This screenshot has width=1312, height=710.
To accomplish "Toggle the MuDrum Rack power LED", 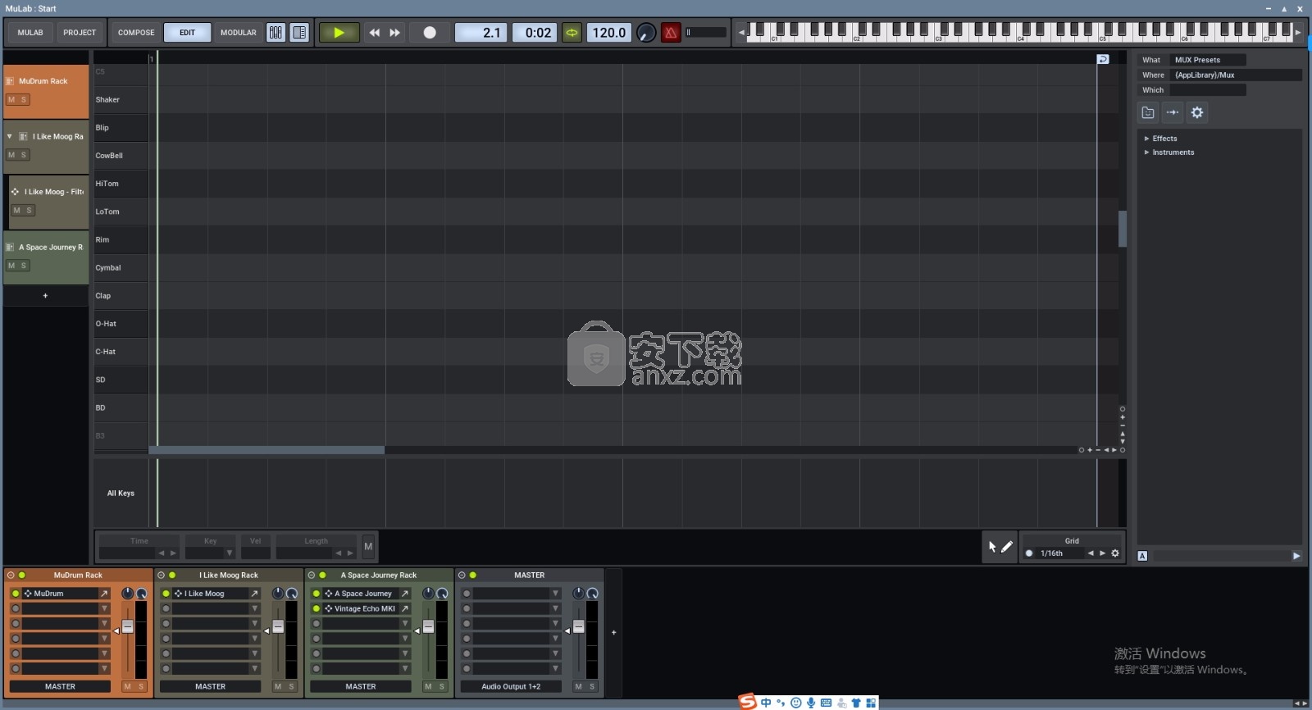I will pos(22,576).
